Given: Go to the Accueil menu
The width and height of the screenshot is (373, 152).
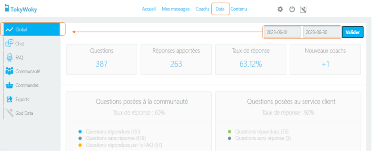Looking at the screenshot, I should (149, 9).
